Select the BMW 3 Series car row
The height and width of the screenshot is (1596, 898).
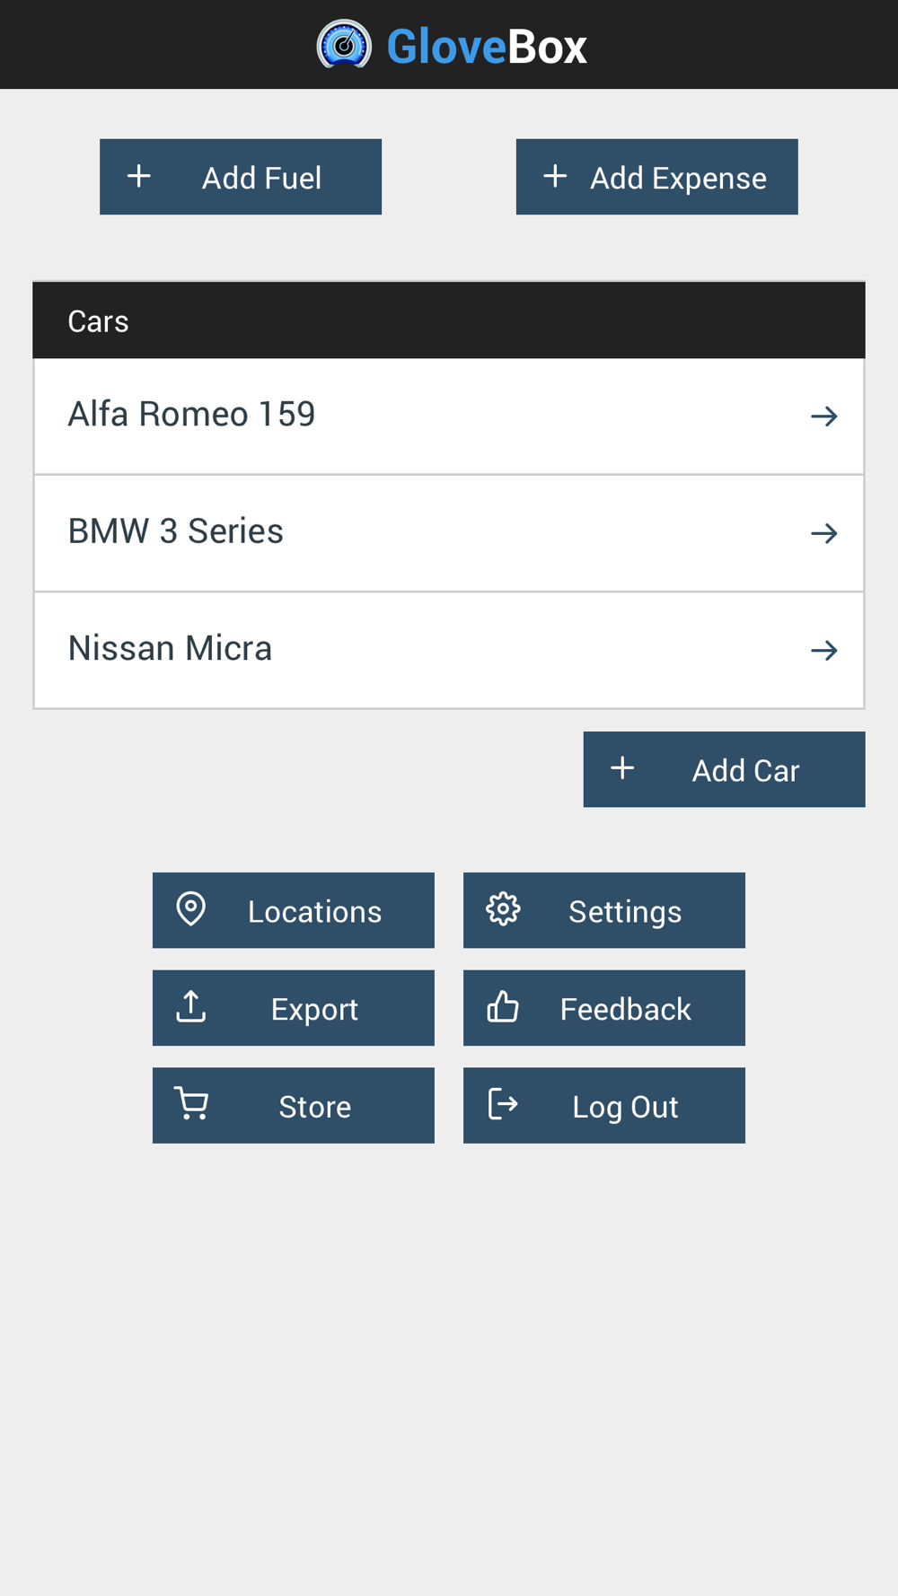[x=449, y=533]
